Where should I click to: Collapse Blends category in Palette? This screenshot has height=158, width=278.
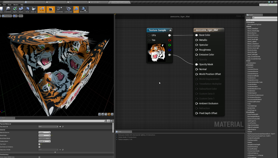tap(247, 26)
